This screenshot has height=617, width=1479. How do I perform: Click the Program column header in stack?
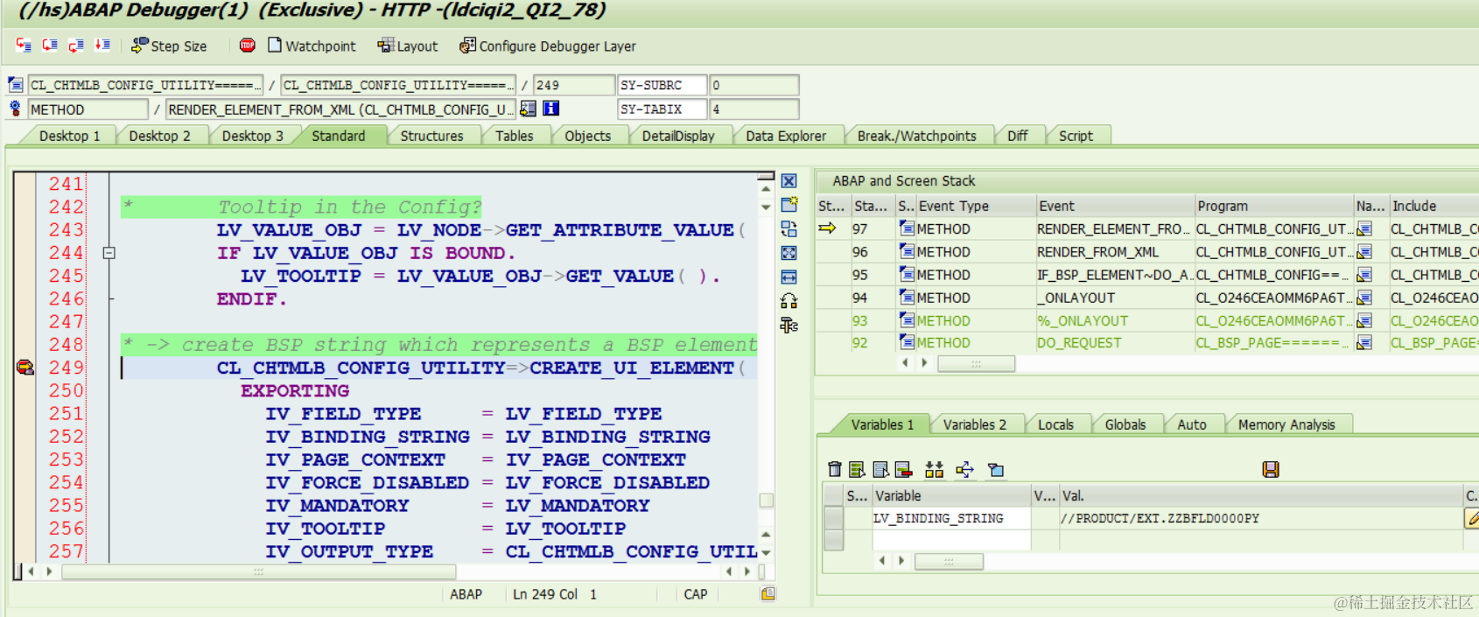click(x=1273, y=206)
